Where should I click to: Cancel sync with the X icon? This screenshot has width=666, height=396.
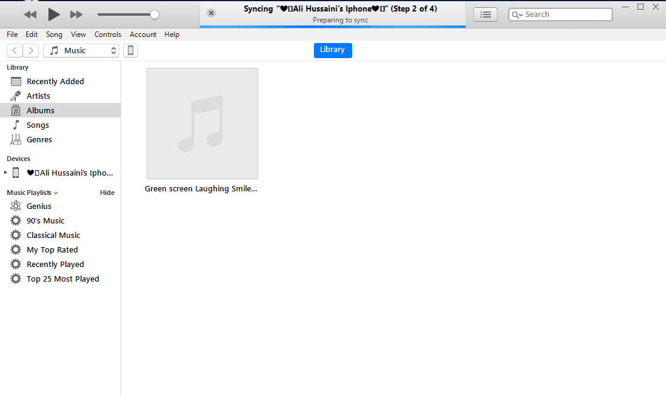coord(211,13)
